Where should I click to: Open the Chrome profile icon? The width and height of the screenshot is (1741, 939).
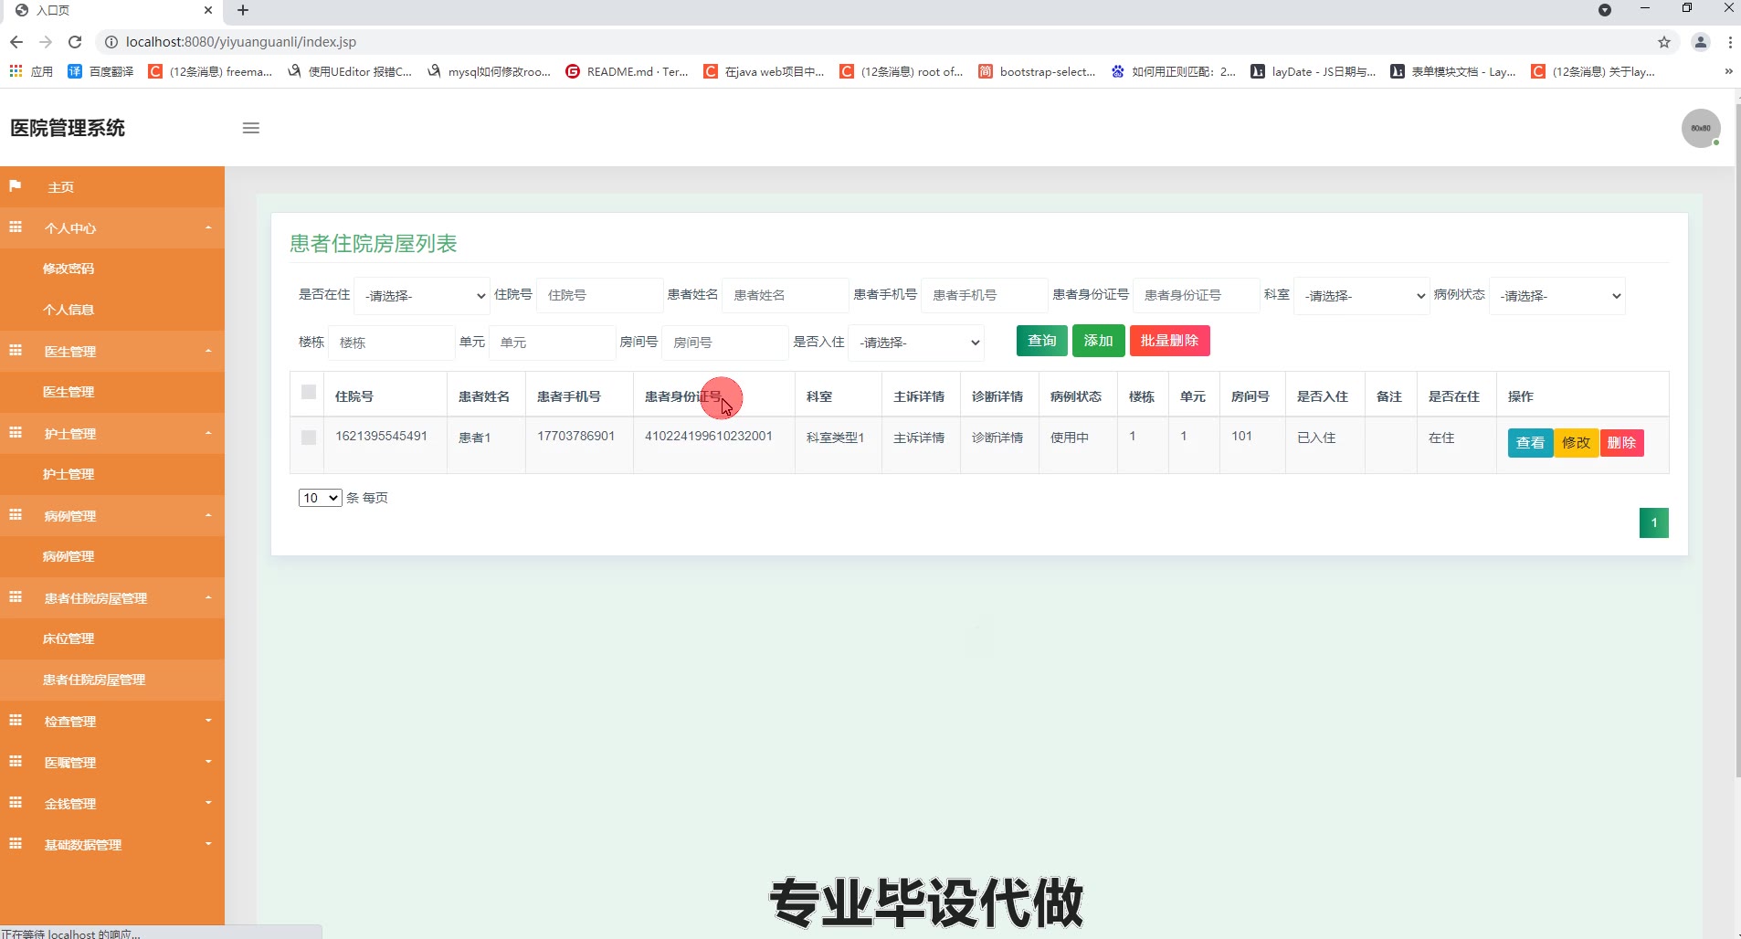[x=1701, y=42]
